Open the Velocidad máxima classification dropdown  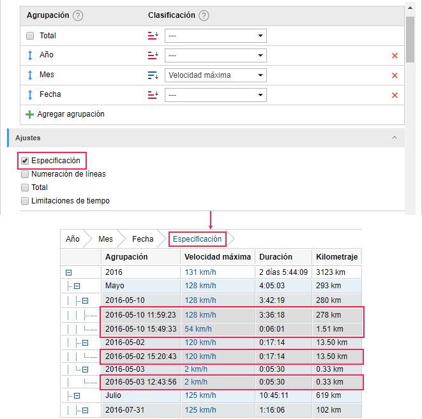point(215,75)
